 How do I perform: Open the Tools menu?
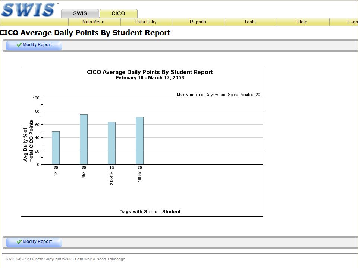click(250, 22)
